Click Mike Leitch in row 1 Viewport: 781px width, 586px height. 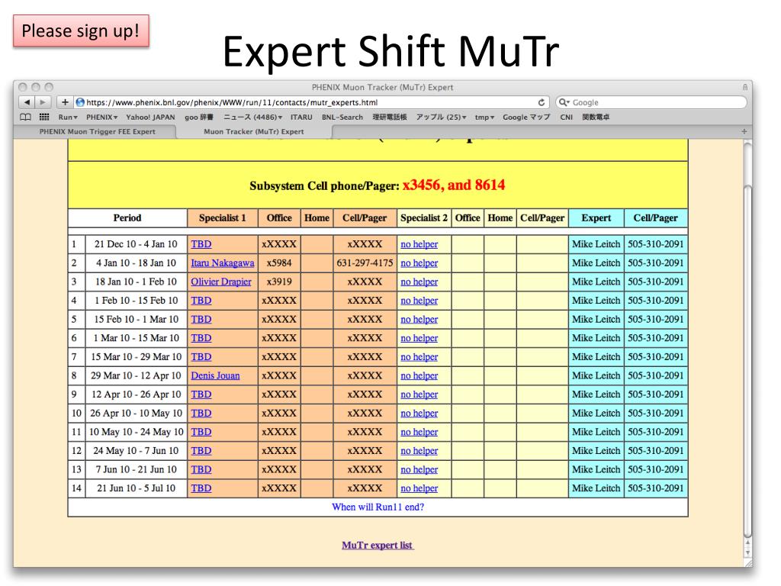[596, 244]
